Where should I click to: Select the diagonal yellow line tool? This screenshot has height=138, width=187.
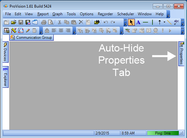point(169,22)
